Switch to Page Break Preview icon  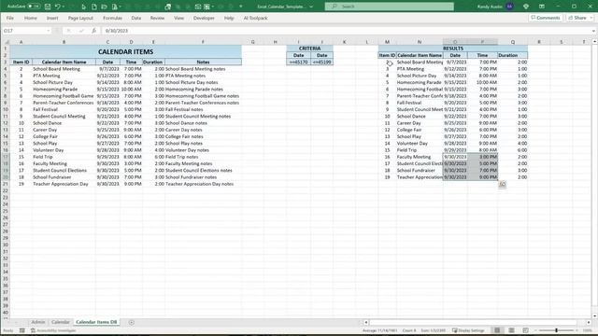point(525,330)
